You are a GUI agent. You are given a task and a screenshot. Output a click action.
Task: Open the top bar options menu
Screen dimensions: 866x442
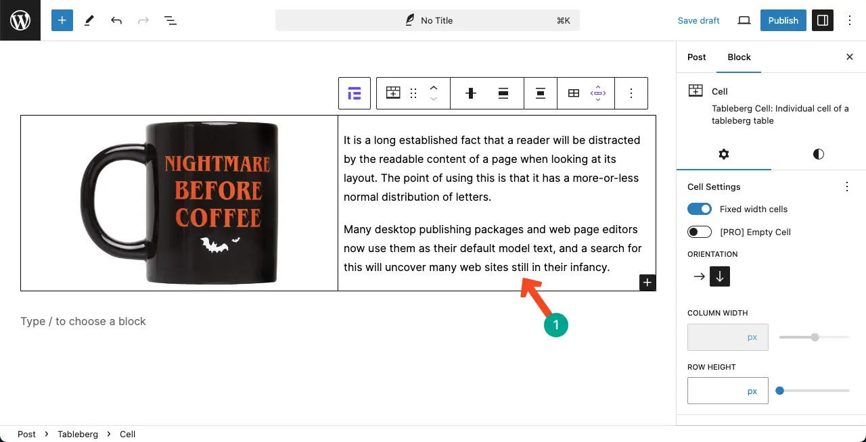click(850, 20)
